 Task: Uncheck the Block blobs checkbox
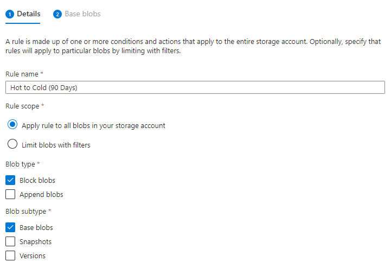(10, 180)
